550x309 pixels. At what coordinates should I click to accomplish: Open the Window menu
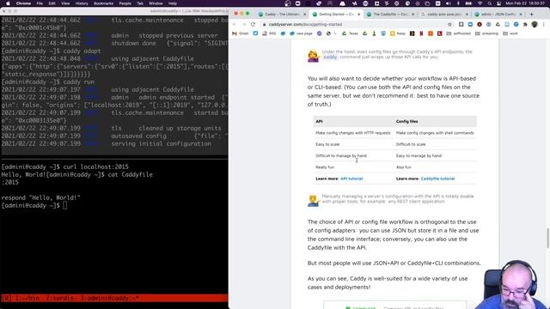click(x=156, y=3)
